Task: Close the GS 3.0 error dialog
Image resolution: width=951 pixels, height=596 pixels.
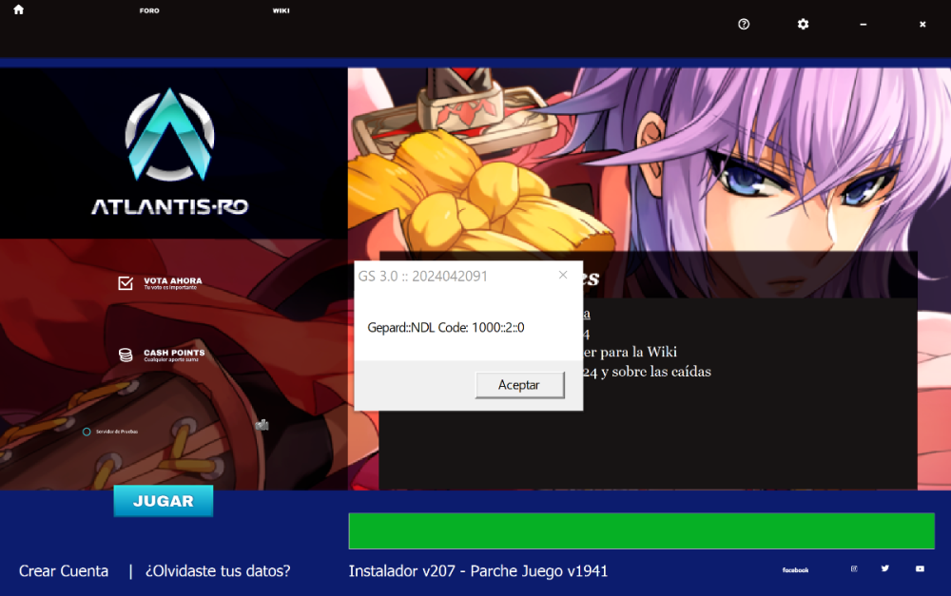Action: pyautogui.click(x=563, y=276)
